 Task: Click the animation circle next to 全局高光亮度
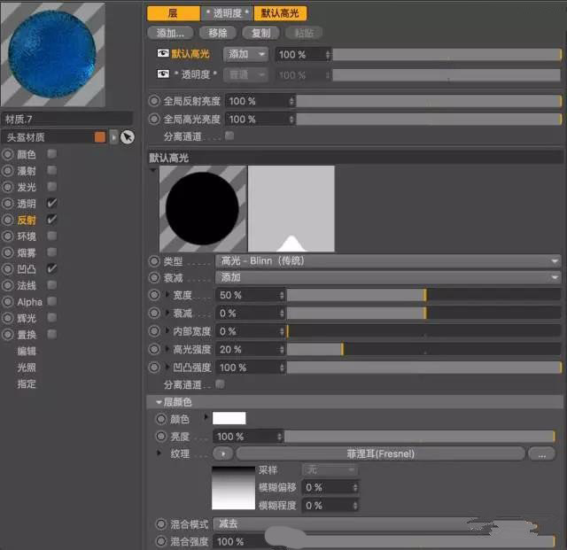click(154, 119)
